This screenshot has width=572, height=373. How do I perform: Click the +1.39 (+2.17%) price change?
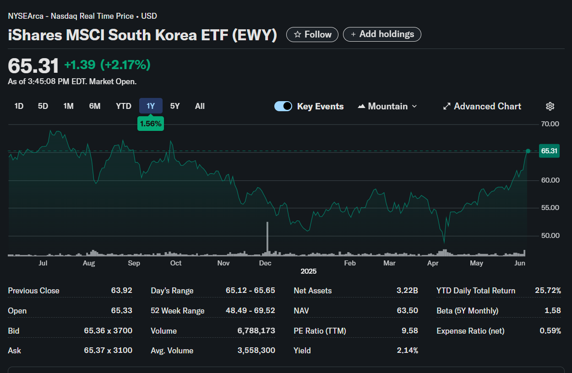pos(107,65)
